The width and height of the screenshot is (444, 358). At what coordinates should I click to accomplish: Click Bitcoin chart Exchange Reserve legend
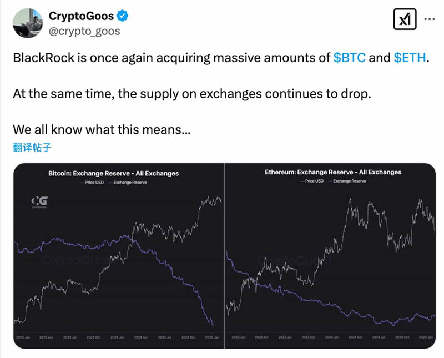pos(128,183)
